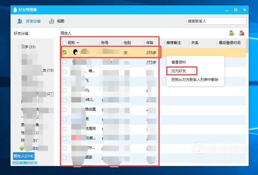Viewport: 258px width, 175px height.
Task: Sort by the 性别 column header
Action: coord(127,43)
